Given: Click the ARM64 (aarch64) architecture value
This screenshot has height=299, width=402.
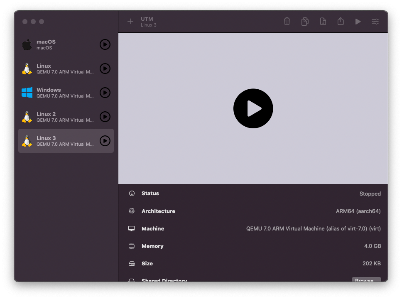Looking at the screenshot, I should coord(358,211).
